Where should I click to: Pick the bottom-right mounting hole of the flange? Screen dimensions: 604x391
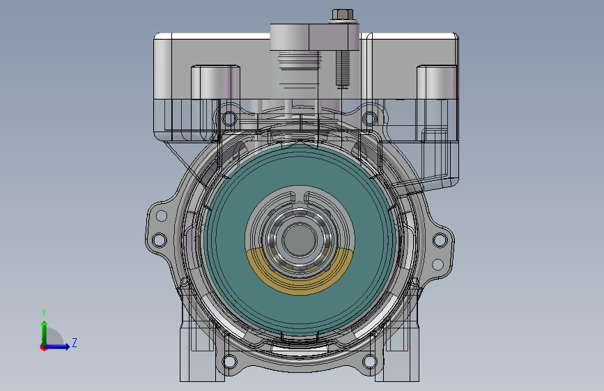click(369, 361)
